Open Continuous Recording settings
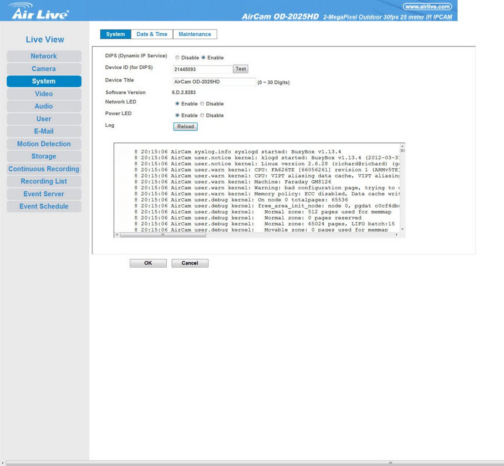504x466 pixels. click(44, 169)
